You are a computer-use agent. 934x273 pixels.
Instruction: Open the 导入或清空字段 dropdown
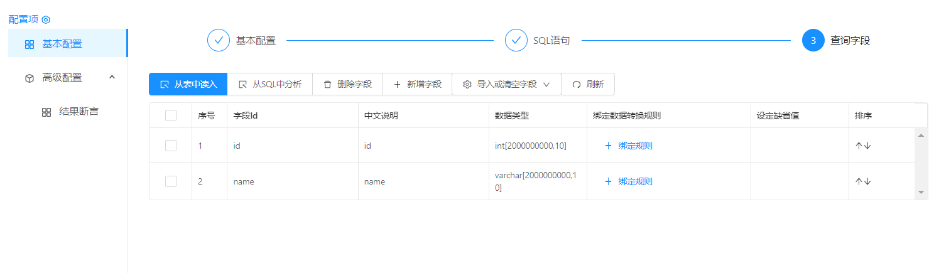pyautogui.click(x=506, y=84)
